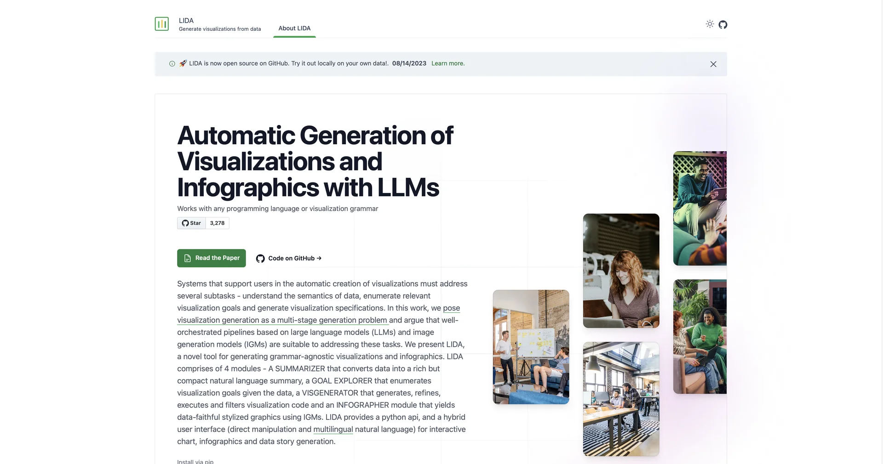Click the whiteboard meeting photo
The height and width of the screenshot is (464, 883).
click(531, 347)
